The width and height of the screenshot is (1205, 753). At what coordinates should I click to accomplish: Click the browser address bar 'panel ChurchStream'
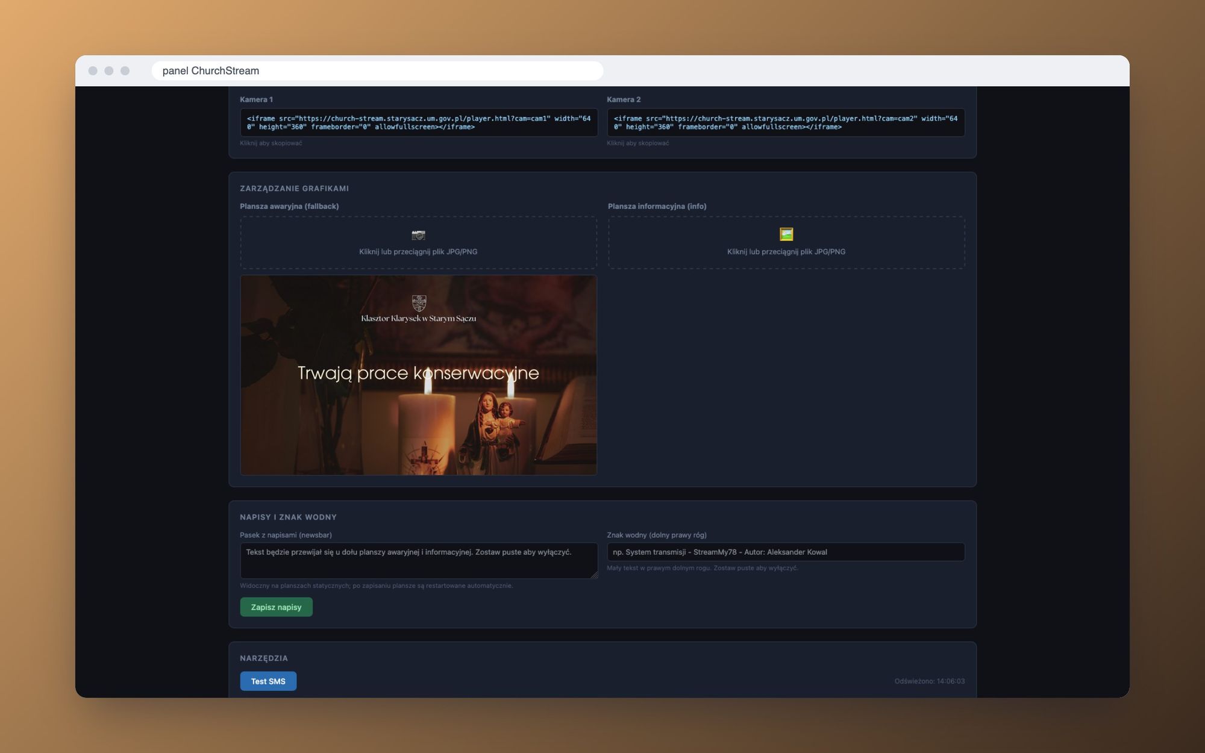pyautogui.click(x=377, y=70)
